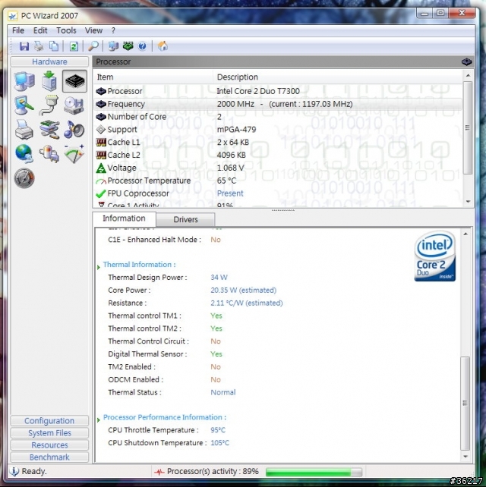Click the Processor(s) activity green progress bar

(x=314, y=472)
